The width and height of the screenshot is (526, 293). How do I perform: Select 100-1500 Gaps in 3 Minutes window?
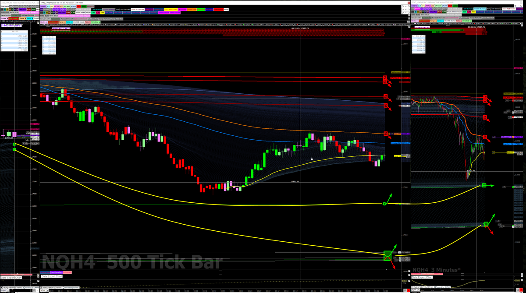[497, 9]
